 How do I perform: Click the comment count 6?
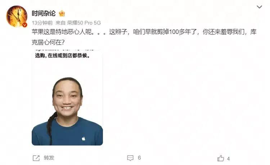(139, 158)
